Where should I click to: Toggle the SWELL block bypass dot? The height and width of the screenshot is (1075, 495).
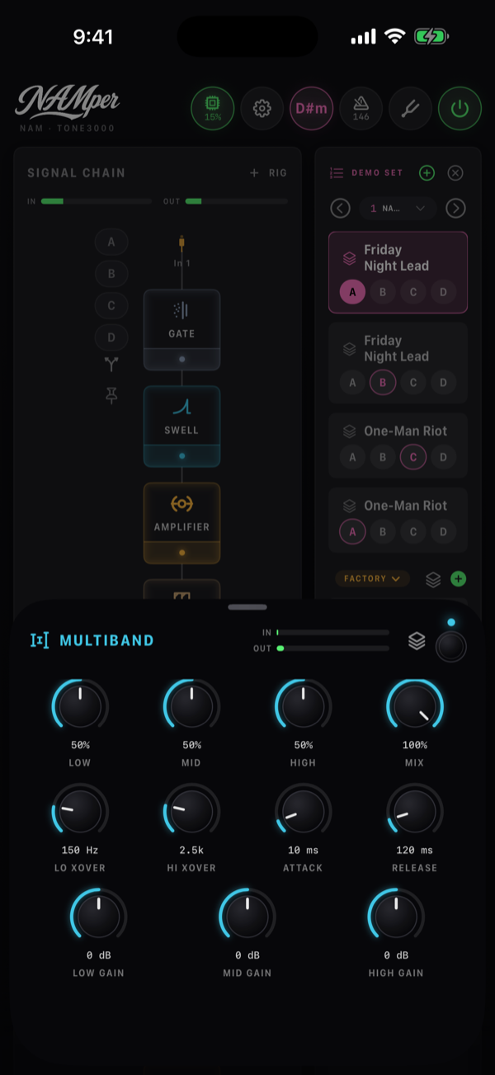tap(181, 455)
